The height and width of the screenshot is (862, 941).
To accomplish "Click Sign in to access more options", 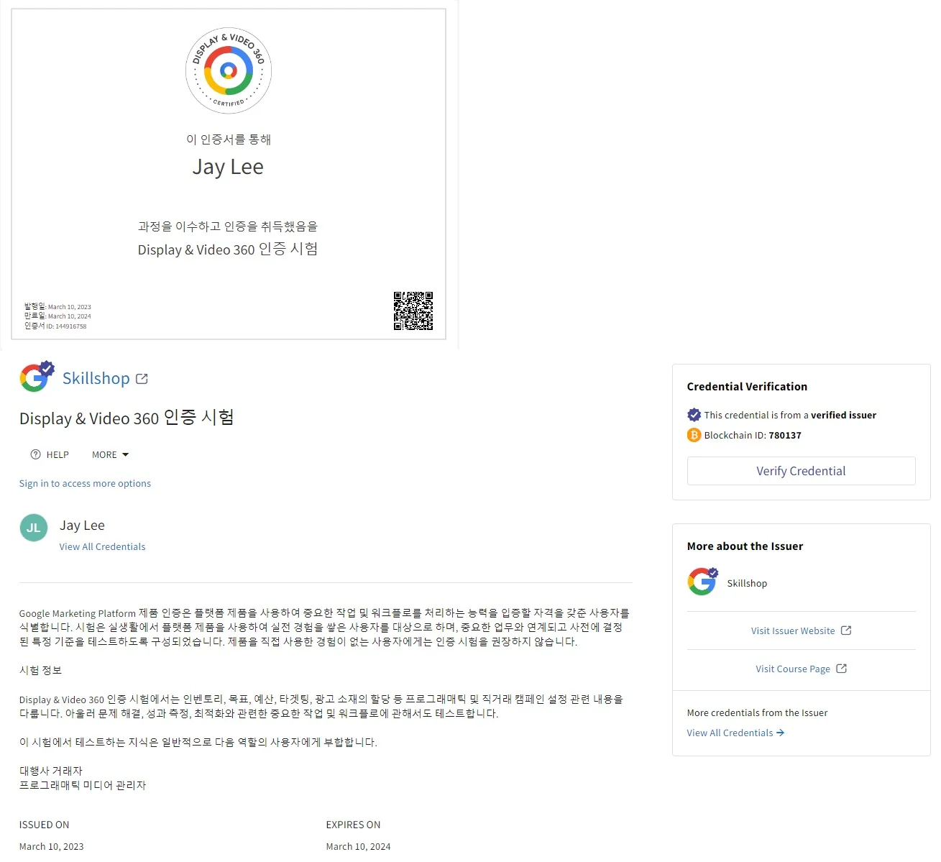I will (x=85, y=483).
